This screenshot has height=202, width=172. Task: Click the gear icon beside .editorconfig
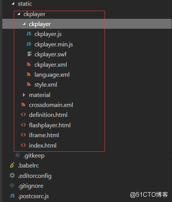click(12, 176)
